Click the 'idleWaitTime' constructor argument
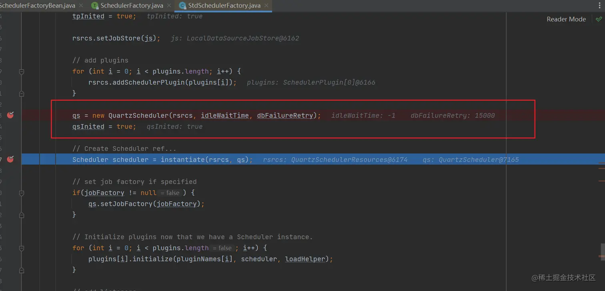The image size is (605, 291). tap(225, 116)
